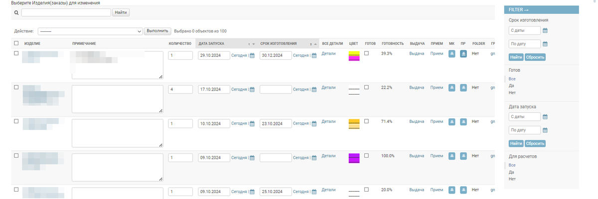The width and height of the screenshot is (598, 199).
Task: Filter Для расчетов by 'Нет'
Action: click(512, 179)
